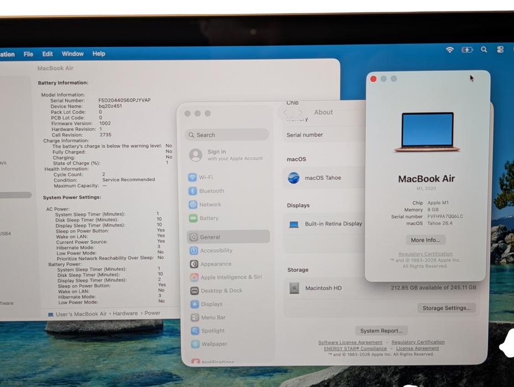Click device name bq20z451

(x=110, y=106)
